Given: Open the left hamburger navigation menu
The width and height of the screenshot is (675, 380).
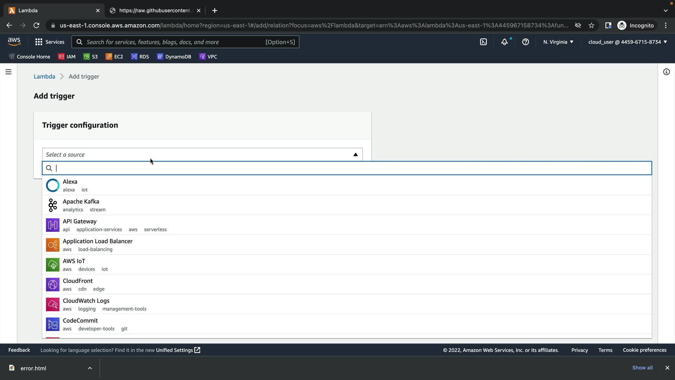Looking at the screenshot, I should [x=8, y=72].
